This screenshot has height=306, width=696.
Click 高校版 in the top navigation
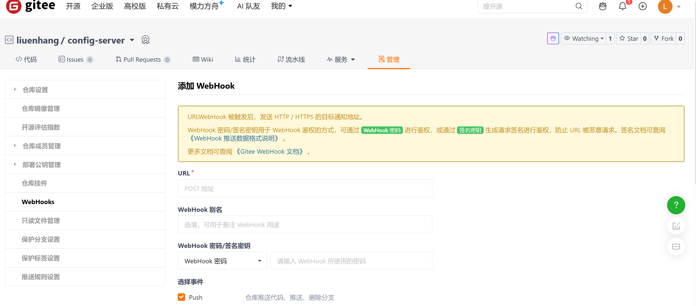pyautogui.click(x=135, y=6)
